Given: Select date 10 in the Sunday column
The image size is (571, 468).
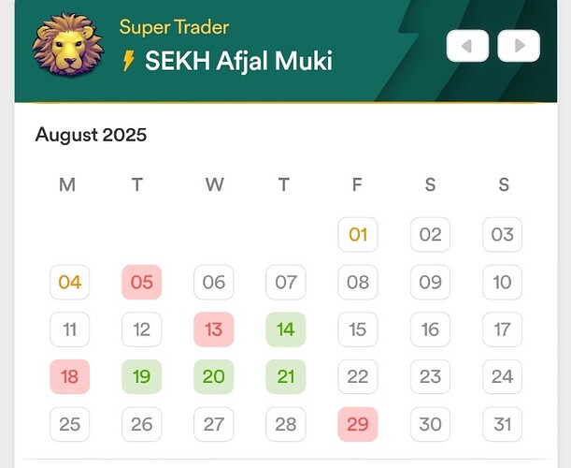Looking at the screenshot, I should click(x=503, y=282).
